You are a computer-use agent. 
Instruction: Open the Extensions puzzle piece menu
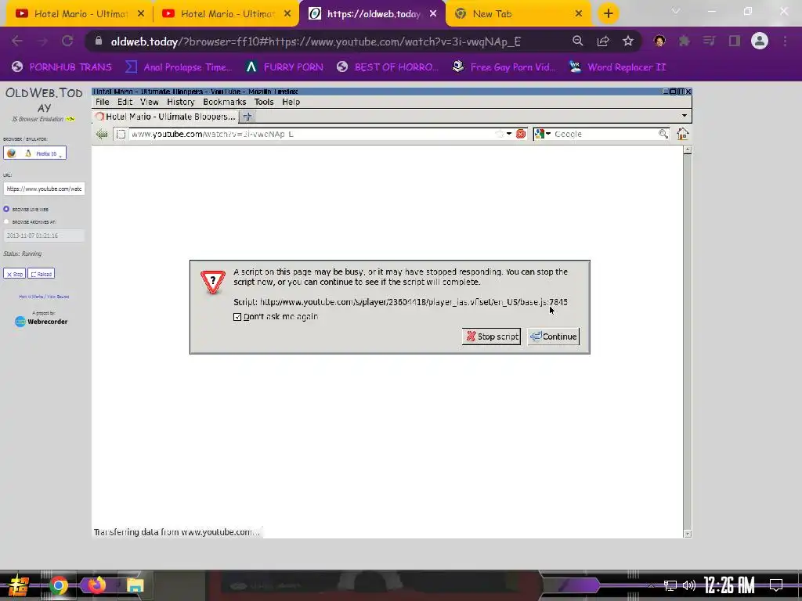click(685, 41)
